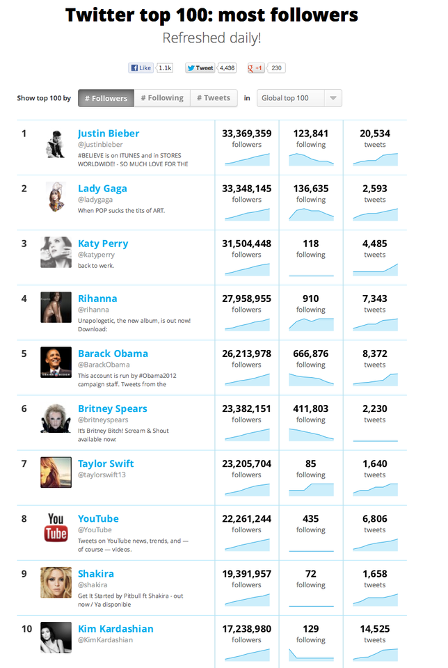Click the Facebook Like button

pyautogui.click(x=141, y=67)
